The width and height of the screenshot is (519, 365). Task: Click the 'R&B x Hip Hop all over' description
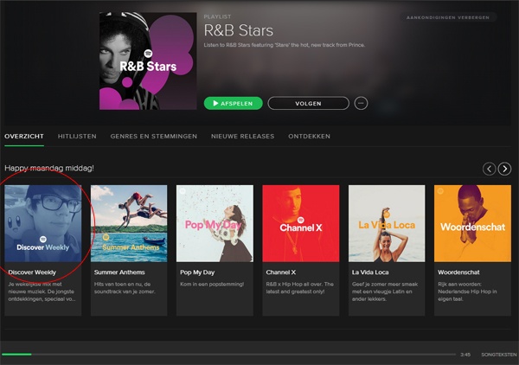[x=300, y=288]
